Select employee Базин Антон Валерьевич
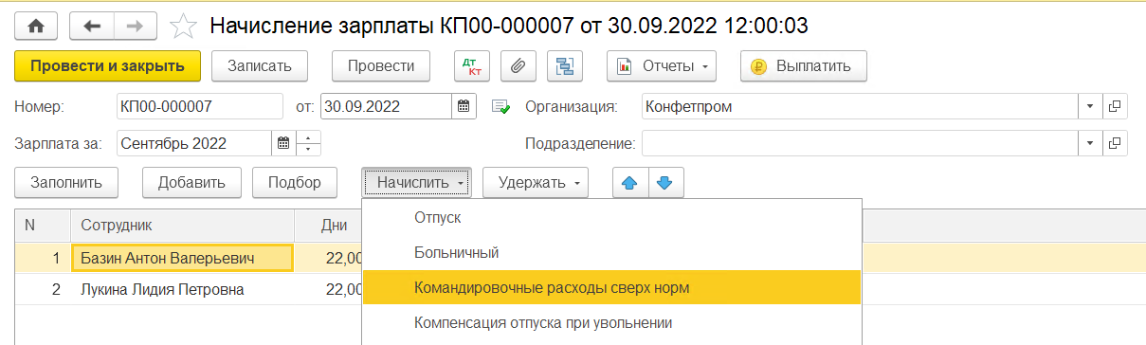 [x=183, y=258]
